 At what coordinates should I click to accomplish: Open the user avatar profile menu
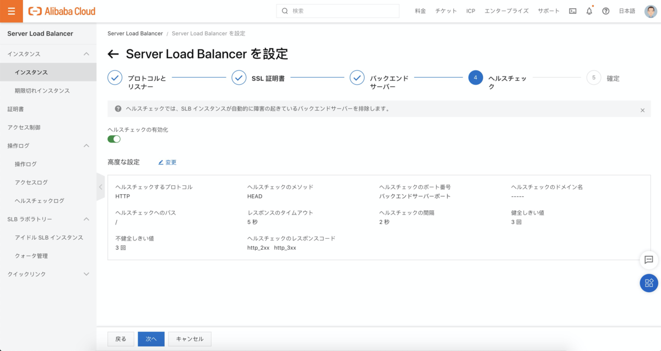651,11
